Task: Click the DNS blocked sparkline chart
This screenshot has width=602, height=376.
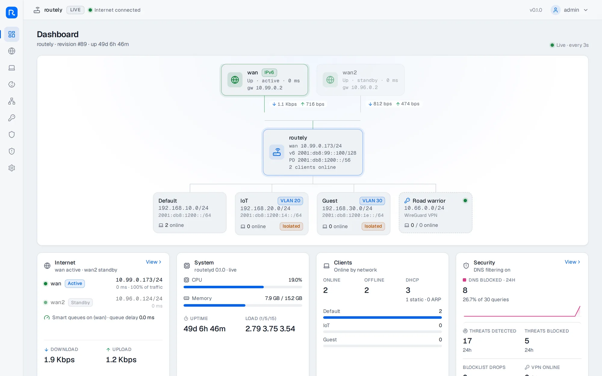Action: tap(522, 311)
